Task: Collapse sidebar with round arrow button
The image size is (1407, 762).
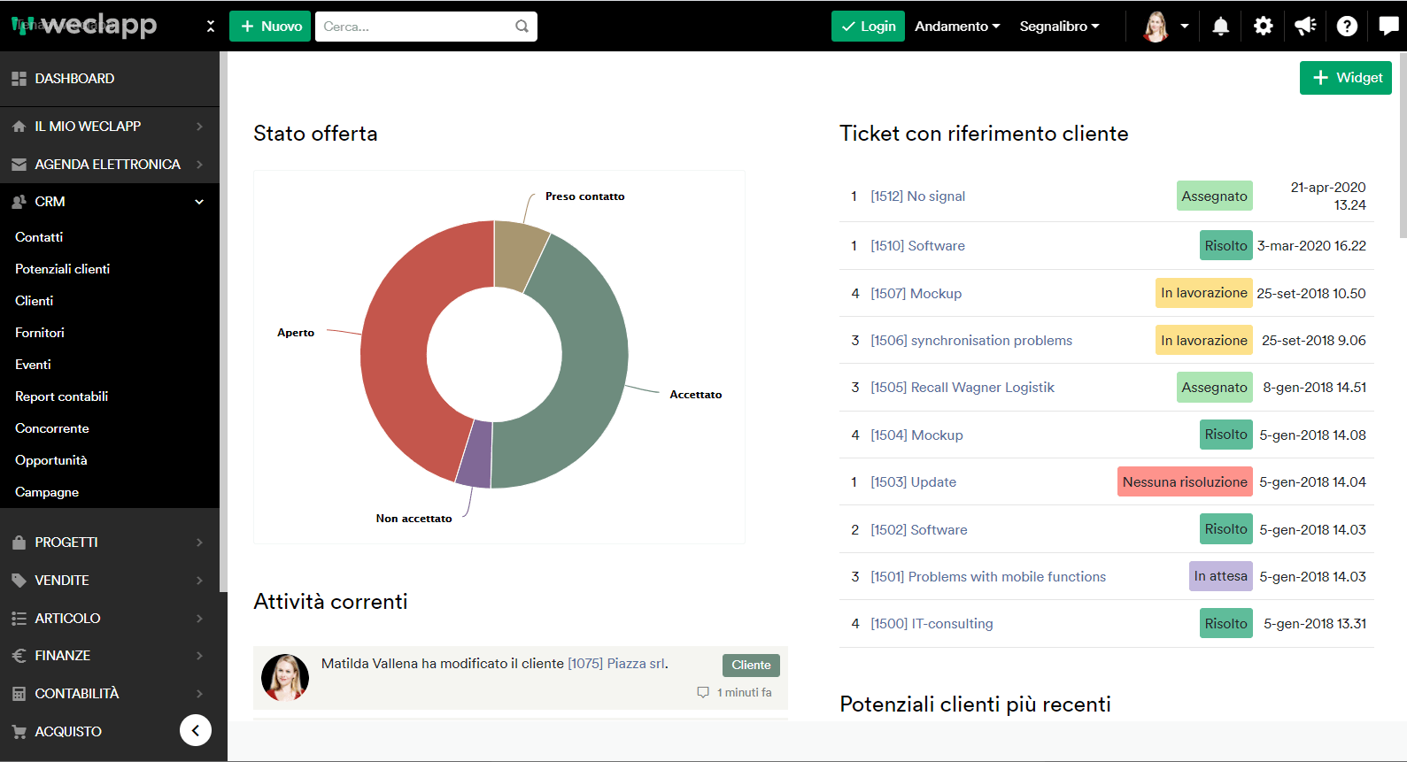Action: coord(196,730)
